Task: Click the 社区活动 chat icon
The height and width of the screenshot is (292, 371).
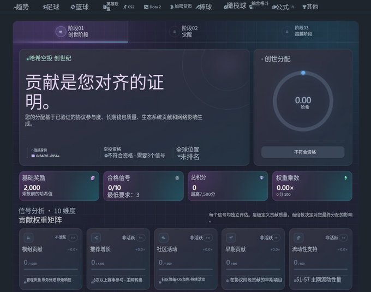Action: (164, 238)
